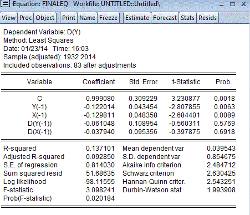Open the View menu button
250x215 pixels.
point(9,18)
